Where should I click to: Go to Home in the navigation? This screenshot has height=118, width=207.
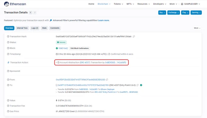tap(91, 4)
